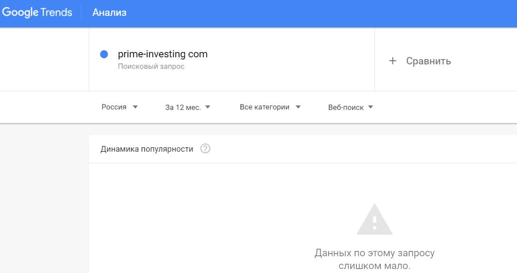517x273 pixels.
Task: Open the Анализ section in header
Action: pos(109,13)
